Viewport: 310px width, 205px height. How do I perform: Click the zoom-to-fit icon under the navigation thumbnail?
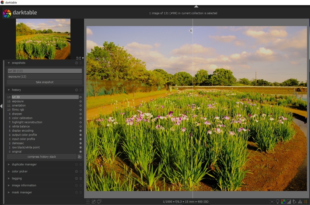pos(78,58)
